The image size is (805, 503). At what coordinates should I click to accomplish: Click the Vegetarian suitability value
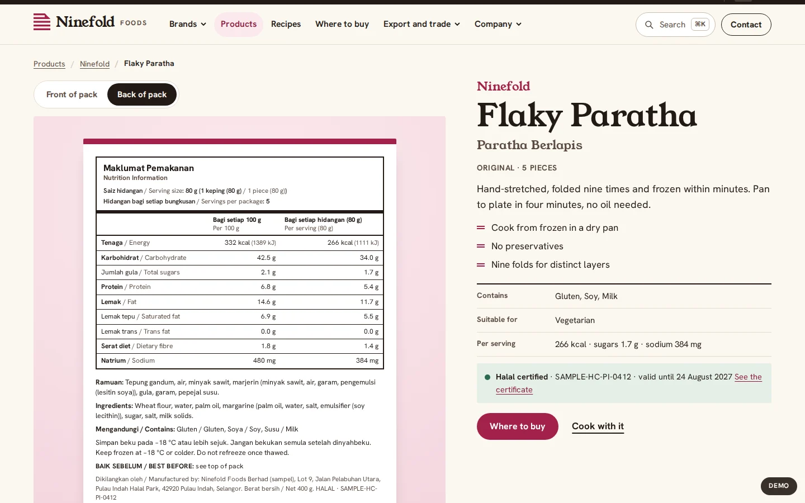[x=575, y=320]
